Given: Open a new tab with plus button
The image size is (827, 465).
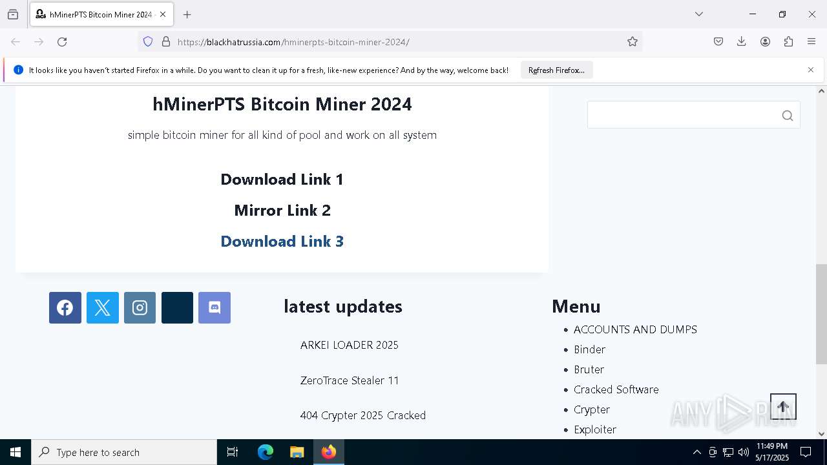Looking at the screenshot, I should pyautogui.click(x=187, y=14).
